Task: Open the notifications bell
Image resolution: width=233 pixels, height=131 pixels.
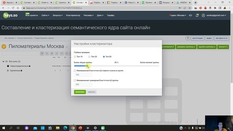Action: point(197,15)
